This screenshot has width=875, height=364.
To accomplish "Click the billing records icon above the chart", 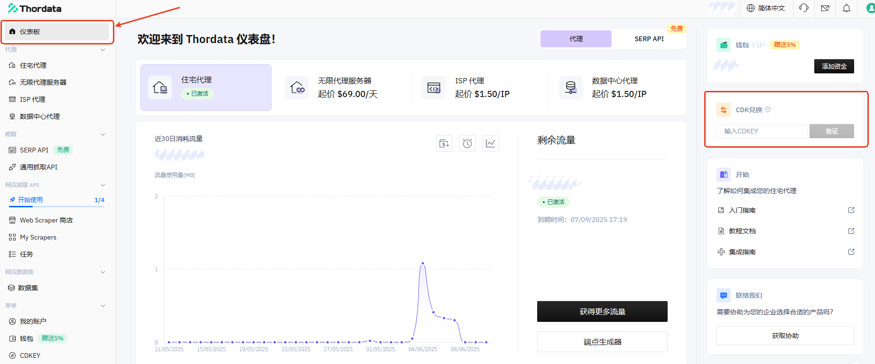I will click(444, 143).
